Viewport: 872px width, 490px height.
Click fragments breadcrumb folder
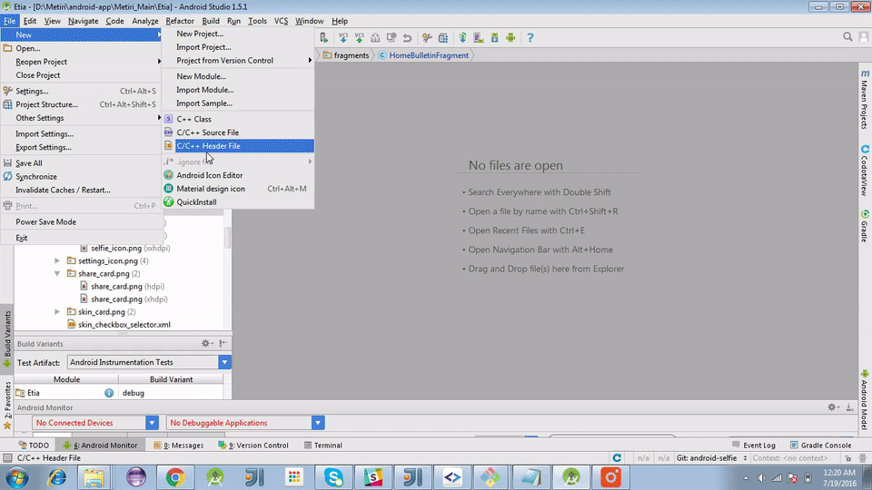pos(346,55)
